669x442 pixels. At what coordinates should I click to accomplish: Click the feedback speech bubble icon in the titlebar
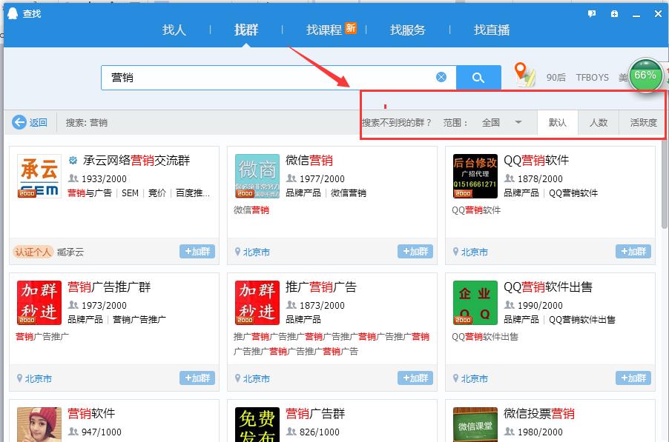pos(590,14)
